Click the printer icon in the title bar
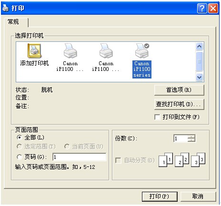 [6, 8]
